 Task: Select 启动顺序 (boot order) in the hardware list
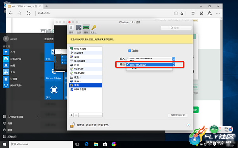(x=86, y=53)
